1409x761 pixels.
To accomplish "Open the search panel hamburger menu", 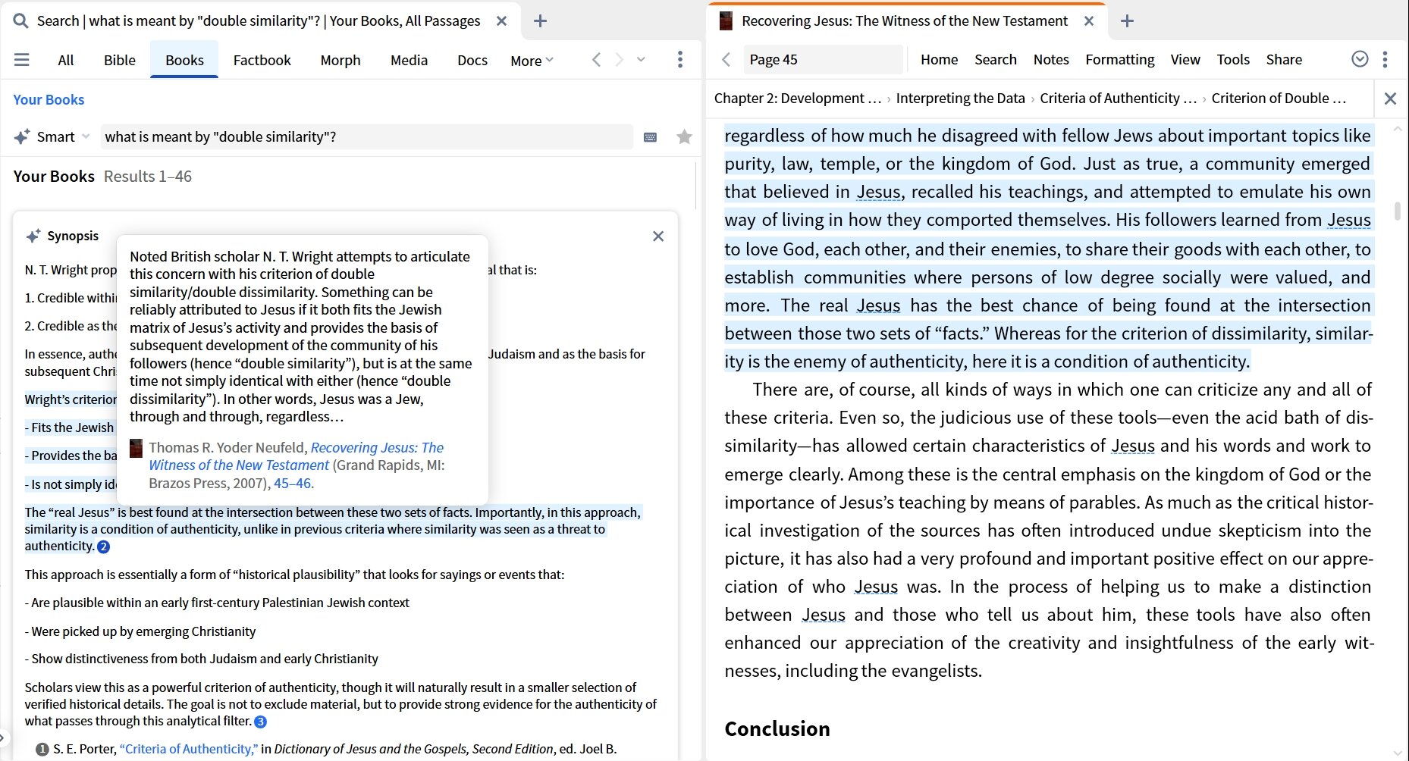I will coord(22,60).
